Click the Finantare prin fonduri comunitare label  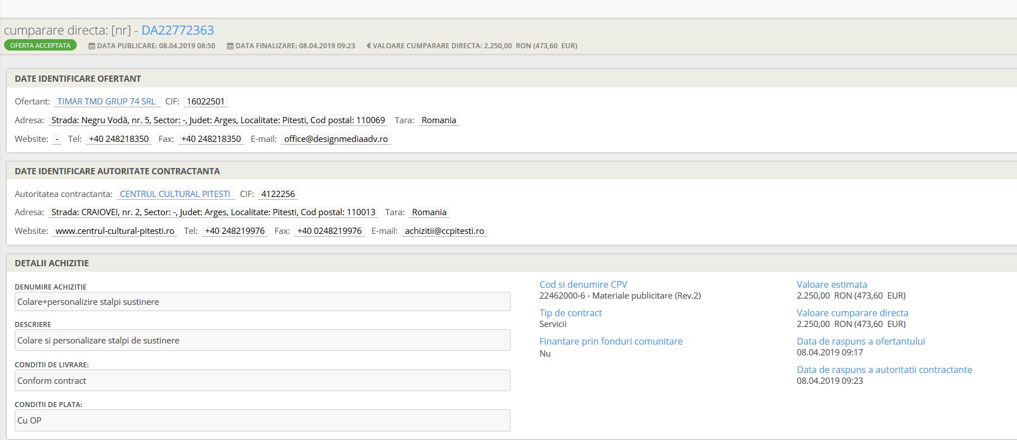tap(611, 341)
